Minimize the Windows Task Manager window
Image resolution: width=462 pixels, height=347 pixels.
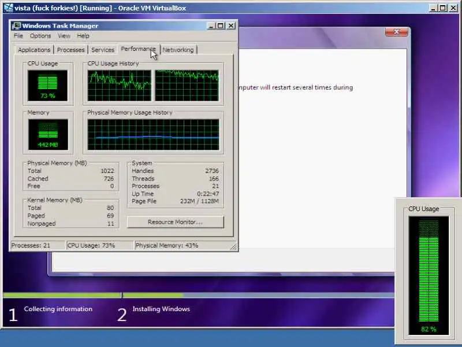click(x=211, y=26)
